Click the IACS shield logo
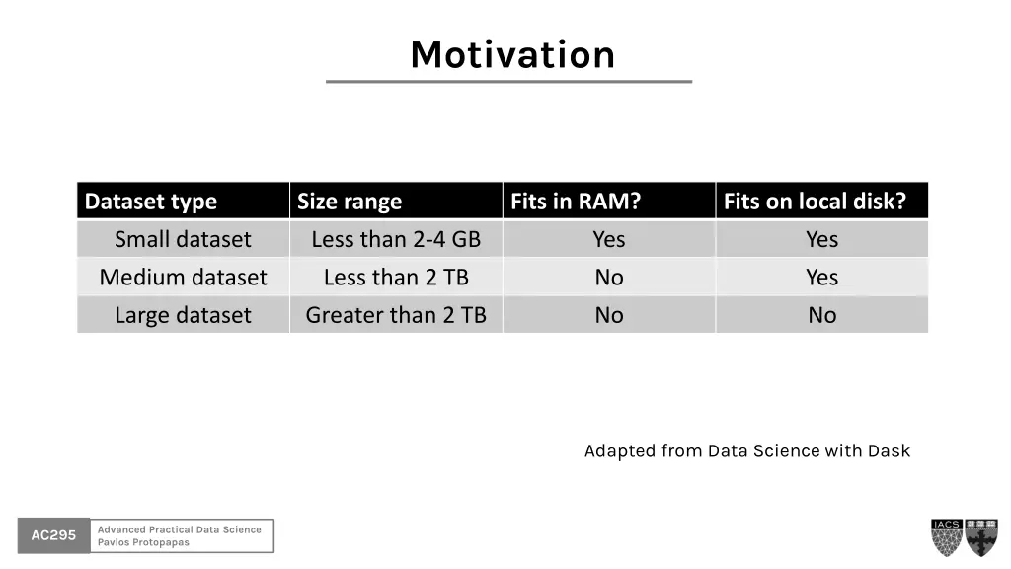The width and height of the screenshot is (1011, 569). click(x=947, y=537)
